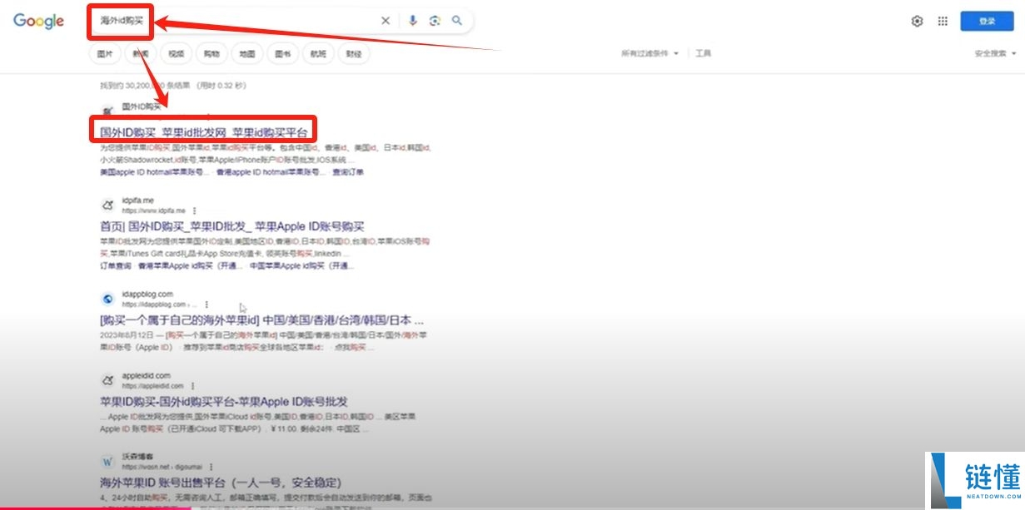Open result 苹果ID购买-国外id购买平台
This screenshot has width=1025, height=510.
pyautogui.click(x=224, y=401)
